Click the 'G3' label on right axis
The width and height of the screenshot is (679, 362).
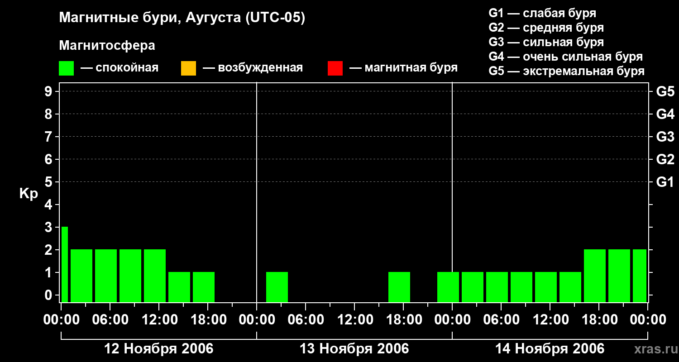665,137
